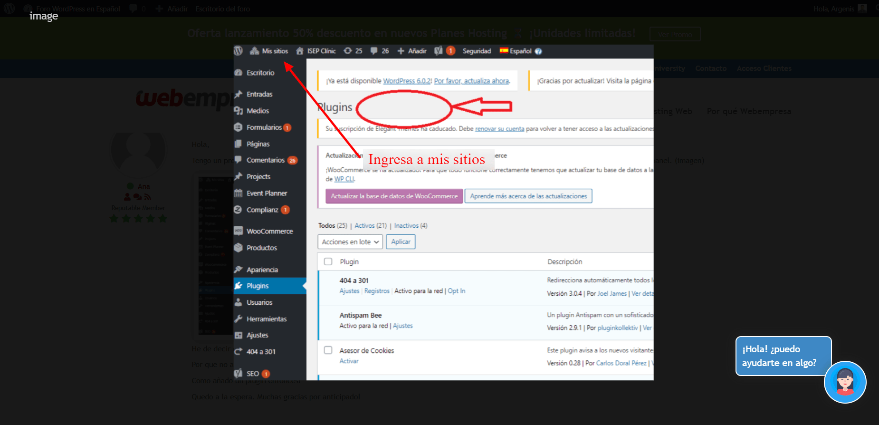Viewport: 879px width, 425px height.
Task: Follow the WordPress 6.0.2 link
Action: [407, 81]
